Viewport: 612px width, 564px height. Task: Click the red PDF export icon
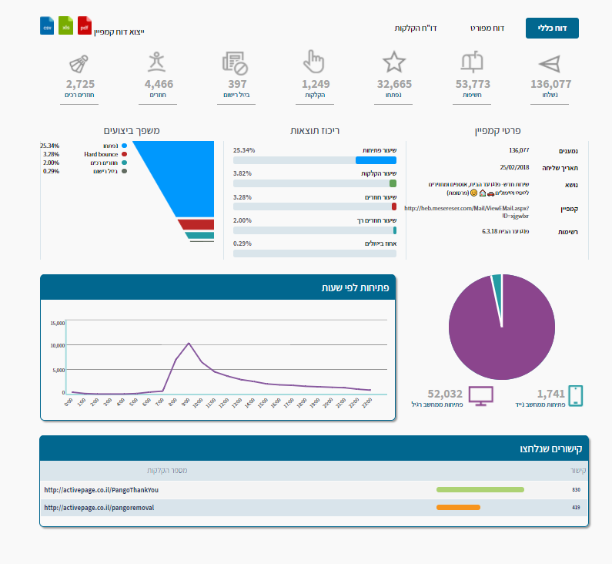click(x=85, y=25)
